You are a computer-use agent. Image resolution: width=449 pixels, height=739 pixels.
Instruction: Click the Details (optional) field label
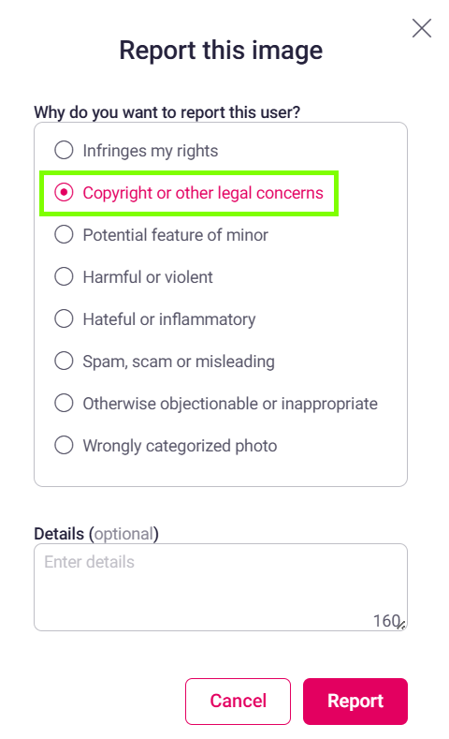(x=96, y=534)
